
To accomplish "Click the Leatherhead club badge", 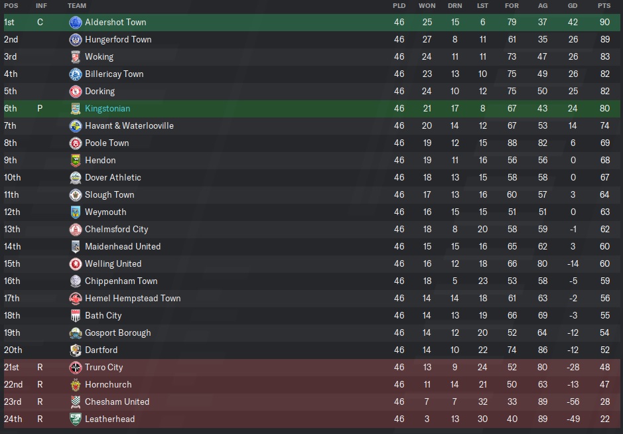I will 76,419.
